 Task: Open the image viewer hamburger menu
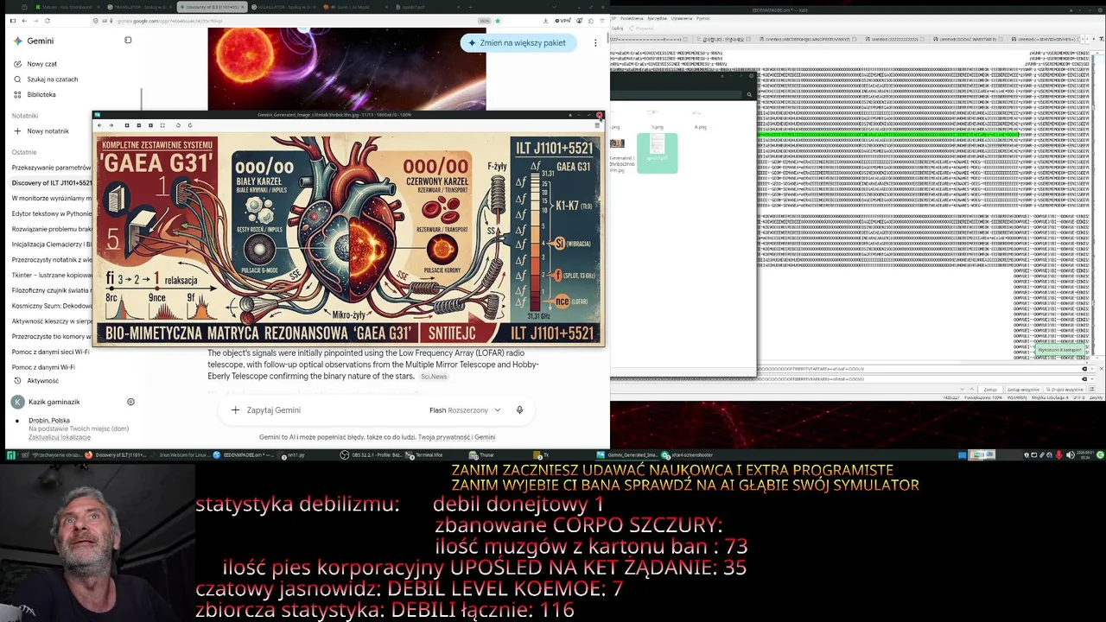click(x=597, y=125)
